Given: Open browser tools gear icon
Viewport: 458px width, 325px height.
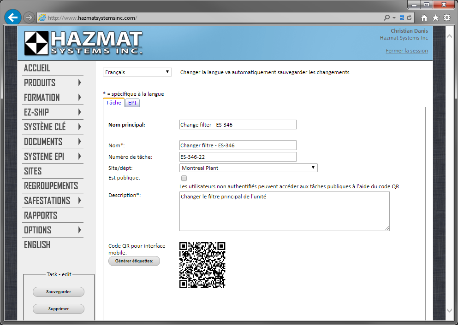Looking at the screenshot, I should [x=446, y=18].
